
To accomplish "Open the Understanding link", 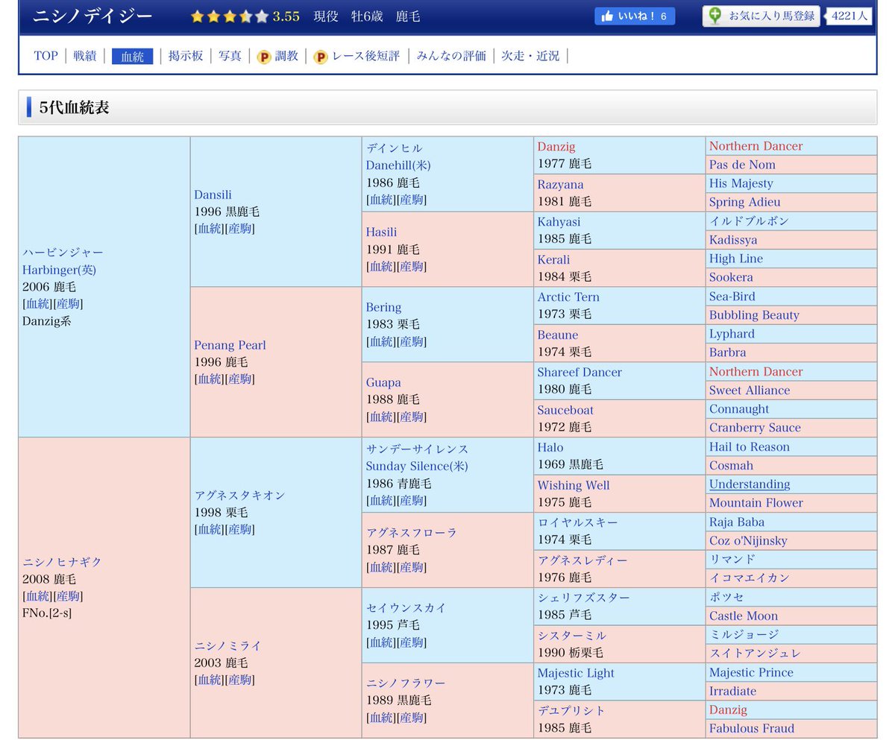I will tap(750, 484).
